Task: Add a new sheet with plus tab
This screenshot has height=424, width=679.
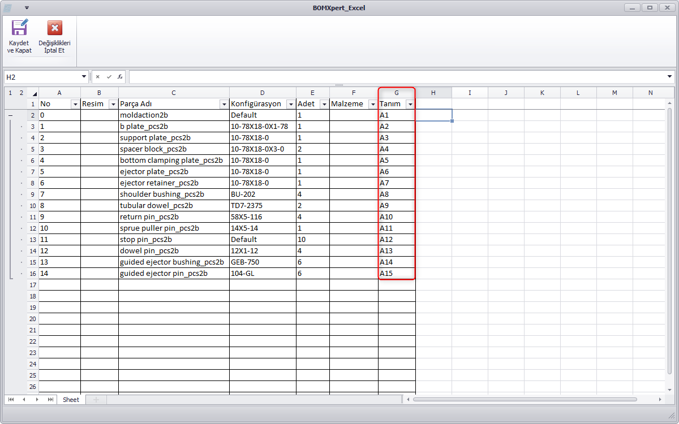Action: point(96,400)
